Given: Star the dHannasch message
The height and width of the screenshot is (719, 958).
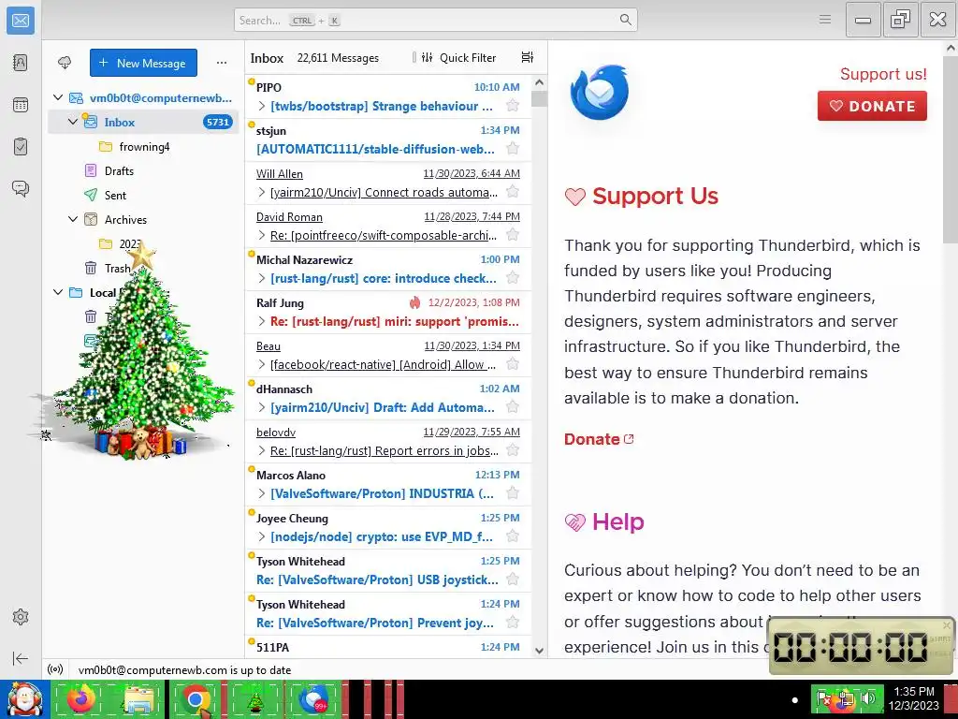Looking at the screenshot, I should 513,407.
